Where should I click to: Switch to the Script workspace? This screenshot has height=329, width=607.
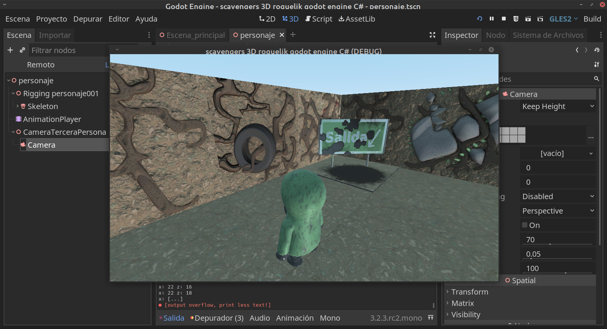click(319, 19)
